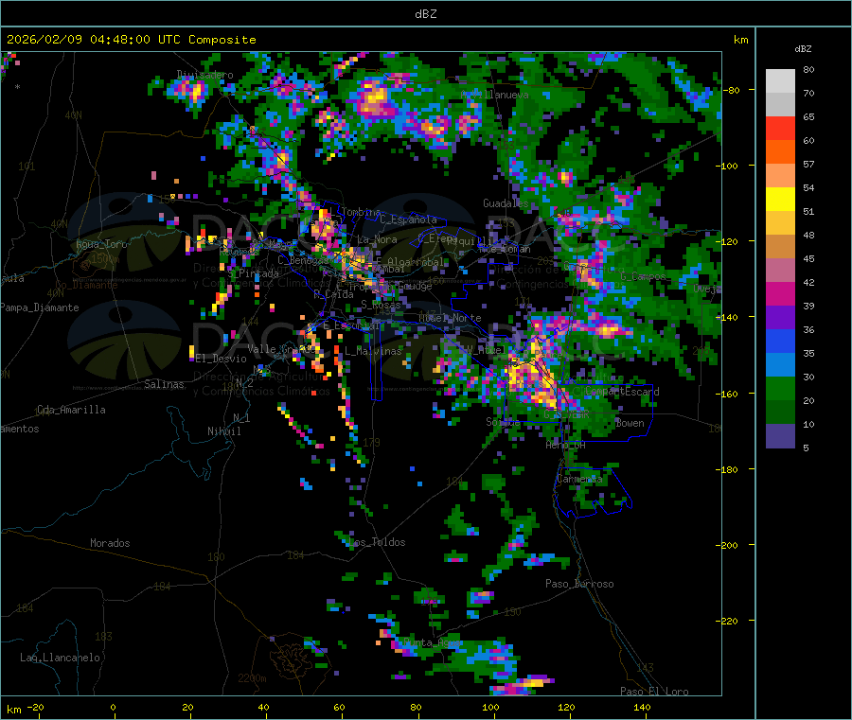This screenshot has height=720, width=852.
Task: Select the yellow 54-51 dBZ legend color
Action: (x=780, y=200)
